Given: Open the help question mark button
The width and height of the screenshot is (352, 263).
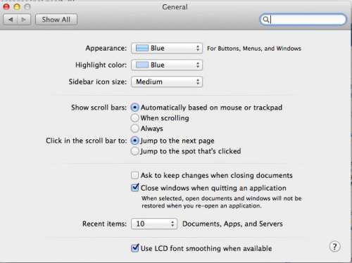Looking at the screenshot, I should [x=334, y=247].
